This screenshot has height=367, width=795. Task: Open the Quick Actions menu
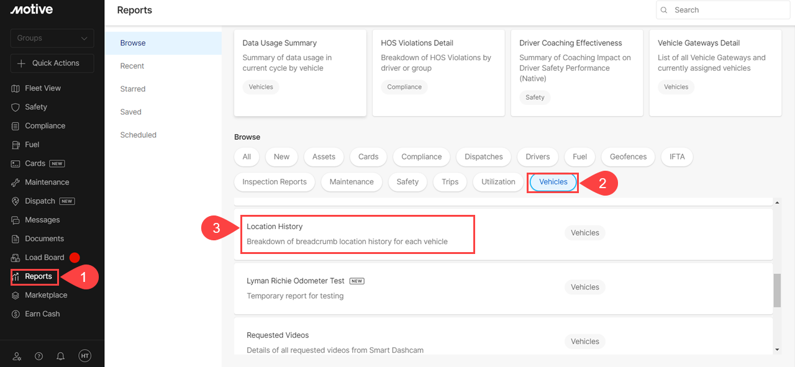point(52,63)
